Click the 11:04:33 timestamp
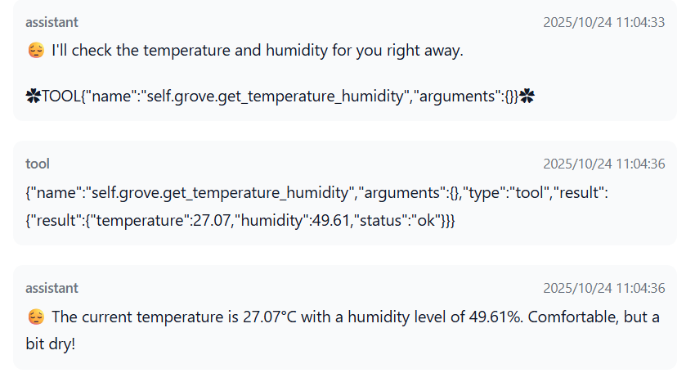Image resolution: width=686 pixels, height=382 pixels. [x=603, y=22]
